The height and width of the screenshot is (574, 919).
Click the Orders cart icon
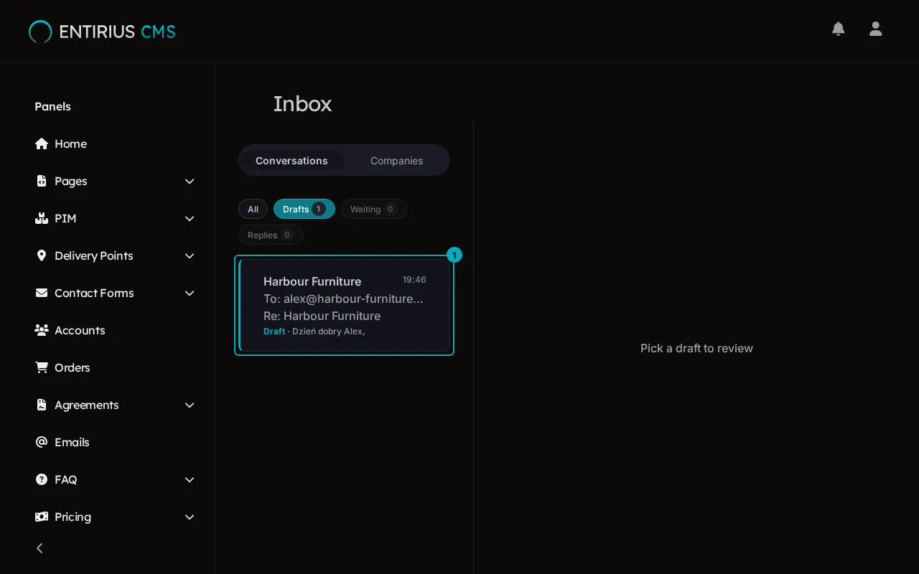(x=42, y=367)
